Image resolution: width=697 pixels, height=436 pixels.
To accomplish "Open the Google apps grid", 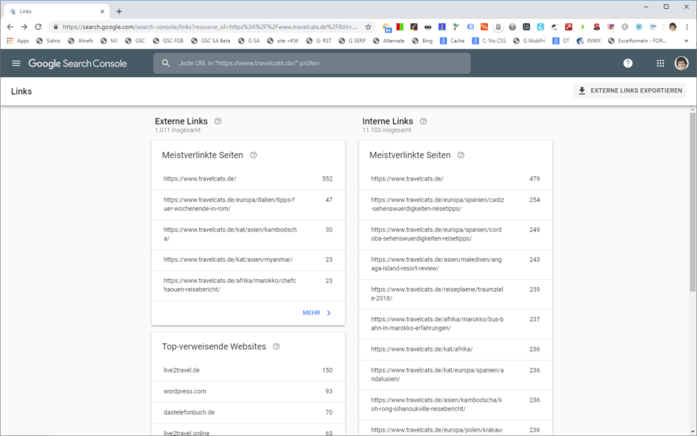I will (661, 64).
